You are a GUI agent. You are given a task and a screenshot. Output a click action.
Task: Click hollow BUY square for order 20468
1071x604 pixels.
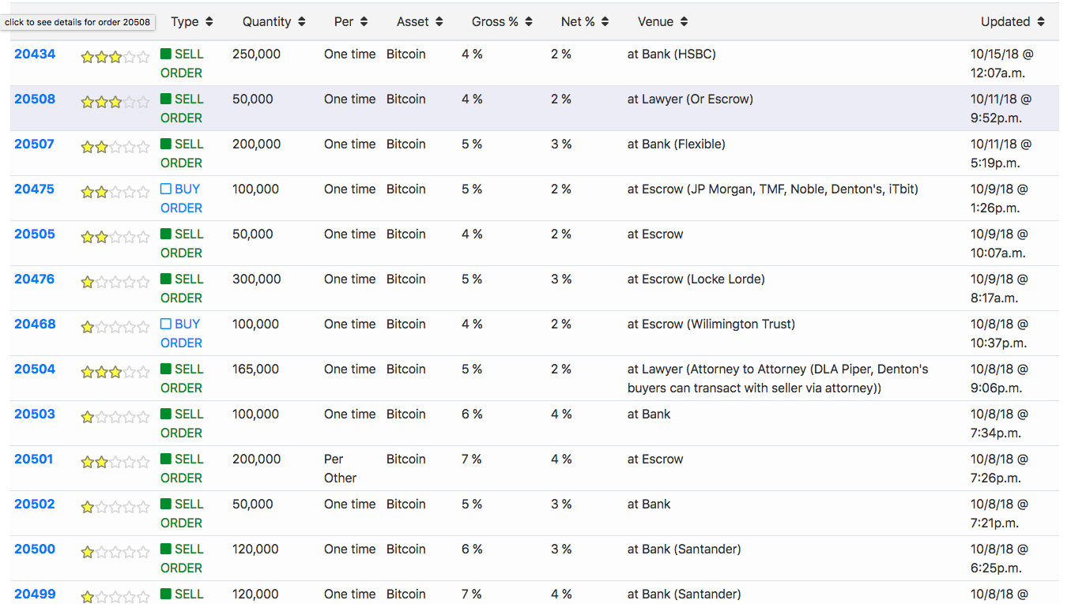tap(166, 325)
